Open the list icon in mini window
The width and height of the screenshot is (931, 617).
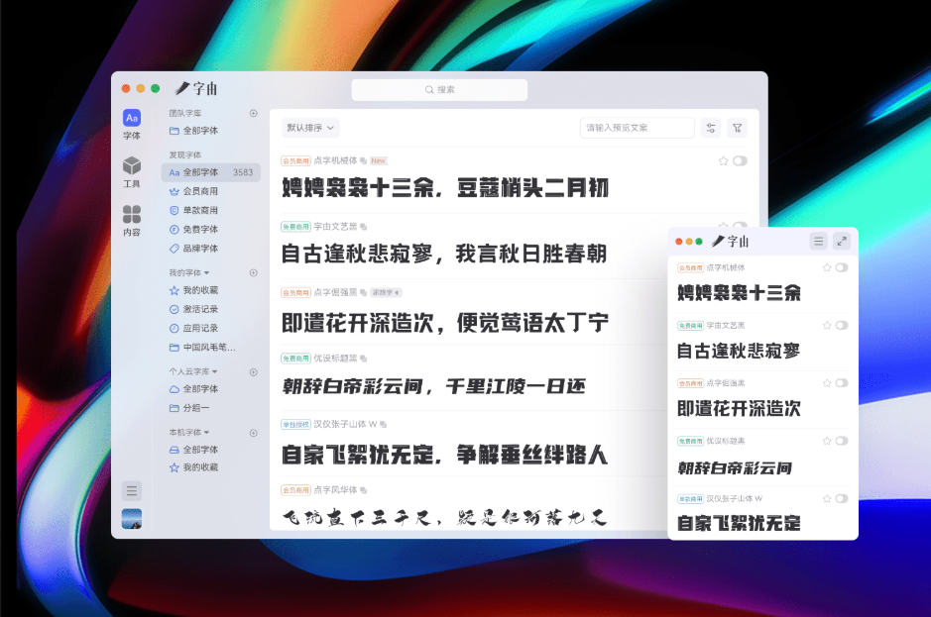coord(818,241)
